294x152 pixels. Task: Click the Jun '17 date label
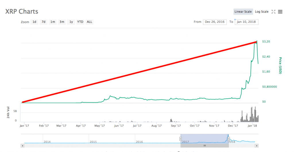[x=119, y=126]
